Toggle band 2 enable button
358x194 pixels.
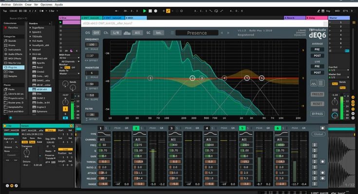[136, 128]
